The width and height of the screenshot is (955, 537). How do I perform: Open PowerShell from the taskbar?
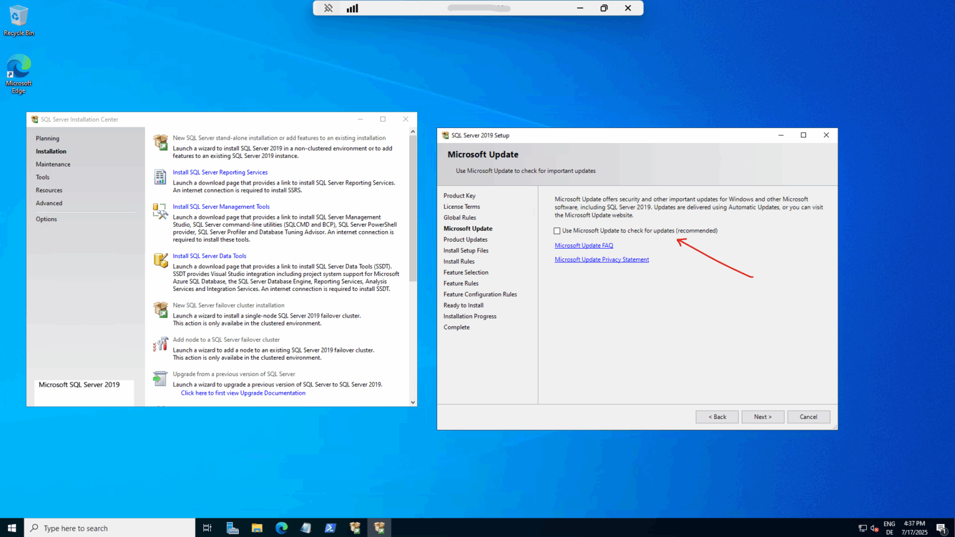(330, 528)
